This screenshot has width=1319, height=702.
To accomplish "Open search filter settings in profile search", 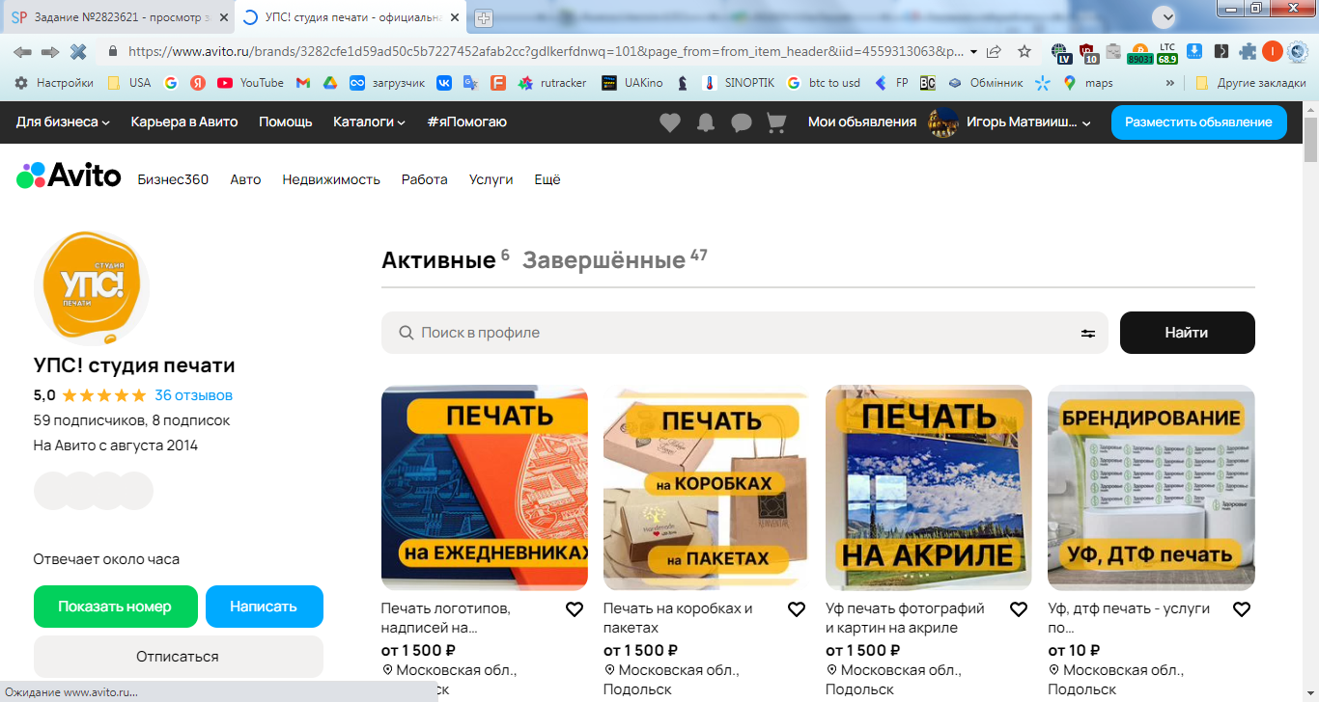I will (x=1088, y=333).
